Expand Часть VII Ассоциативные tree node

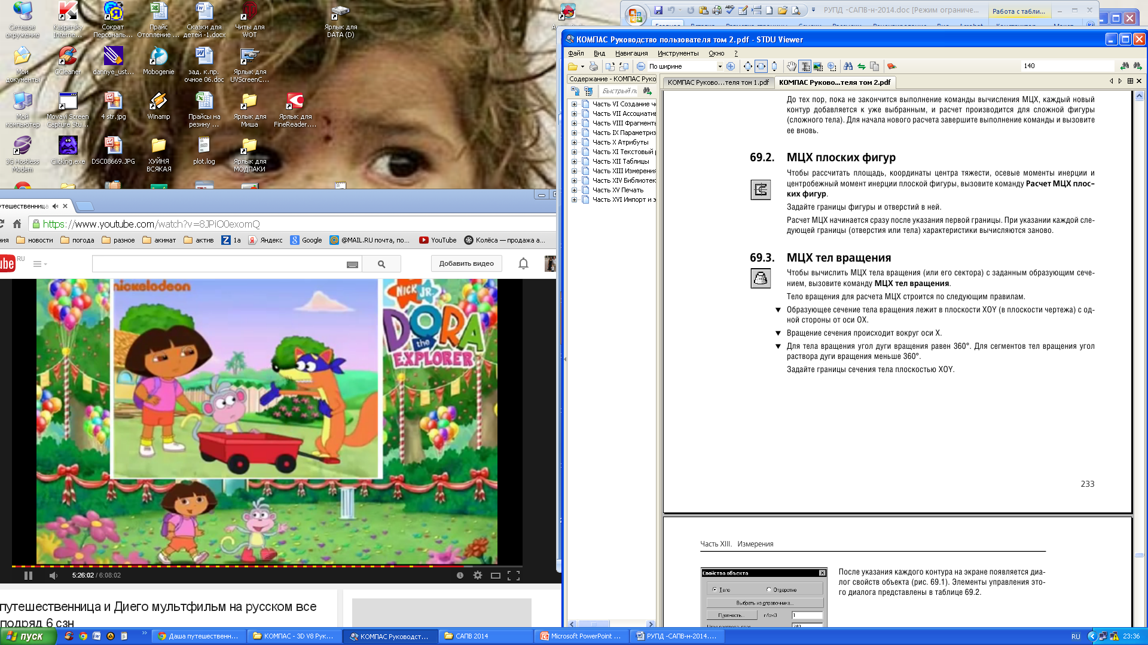[574, 113]
